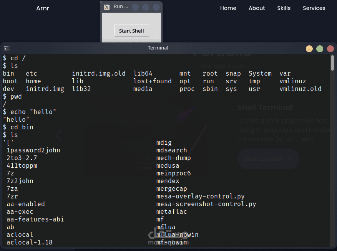Click the Terminal title bar text

point(158,48)
